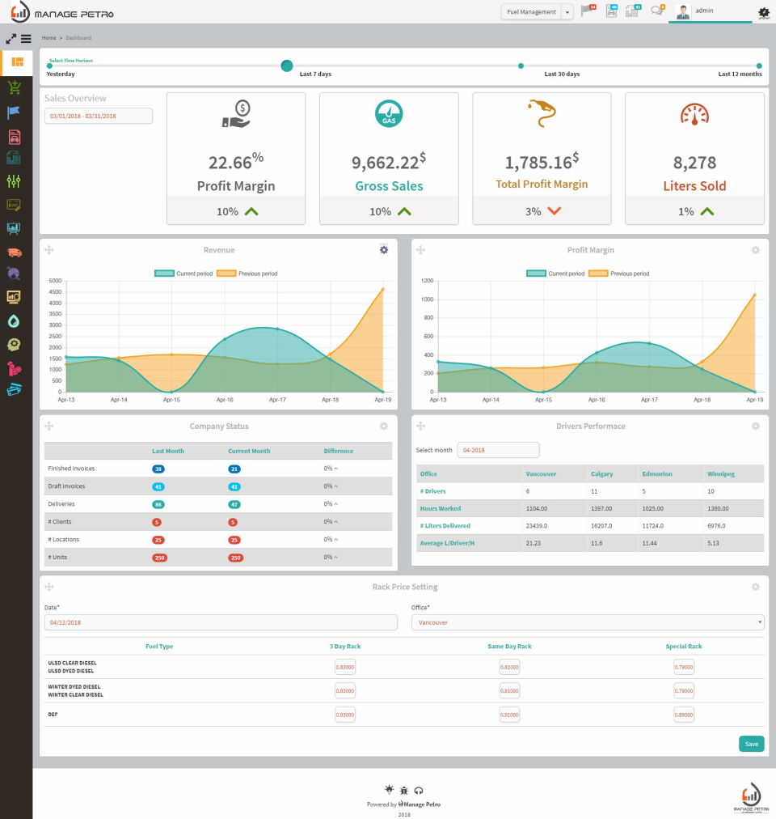Open the flag notifications showing 14 alerts
Image resolution: width=776 pixels, height=819 pixels.
[x=587, y=11]
